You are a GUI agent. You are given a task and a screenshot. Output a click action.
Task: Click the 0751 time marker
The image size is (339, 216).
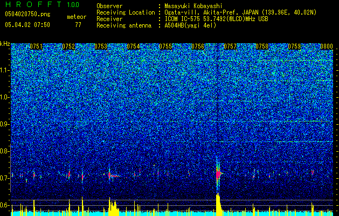point(36,46)
